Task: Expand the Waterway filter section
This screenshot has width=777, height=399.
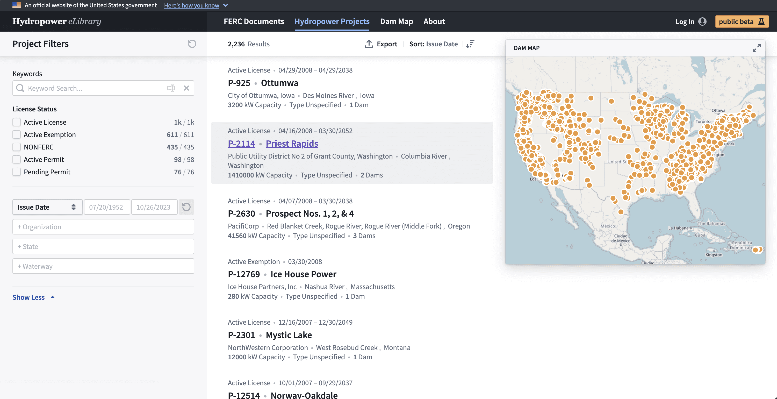Action: pyautogui.click(x=103, y=266)
